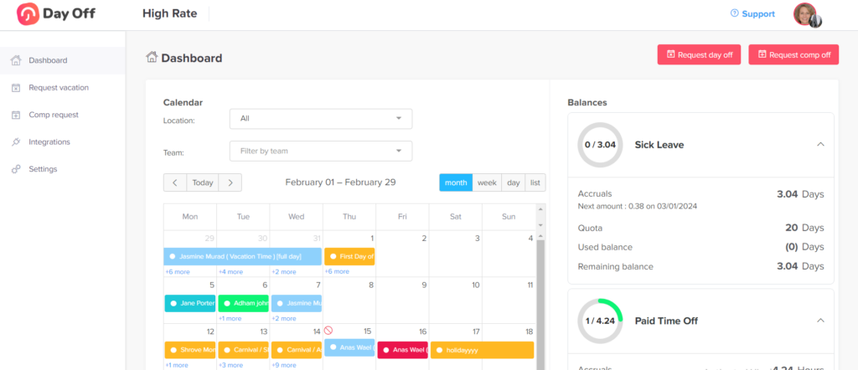Click the Request vacation calendar icon

pyautogui.click(x=16, y=87)
